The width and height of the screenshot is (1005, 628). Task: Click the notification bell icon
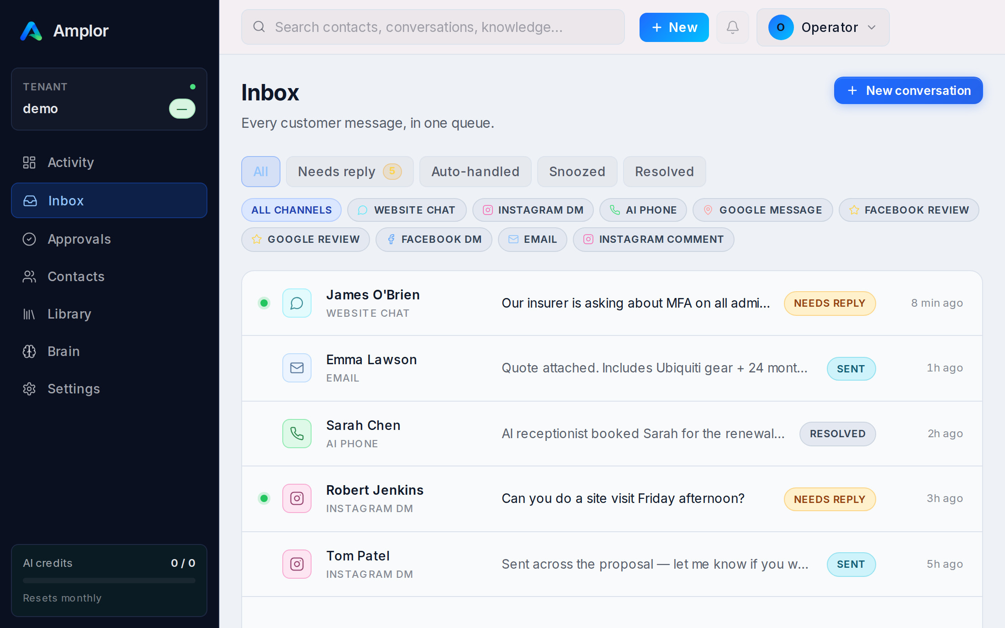click(733, 27)
